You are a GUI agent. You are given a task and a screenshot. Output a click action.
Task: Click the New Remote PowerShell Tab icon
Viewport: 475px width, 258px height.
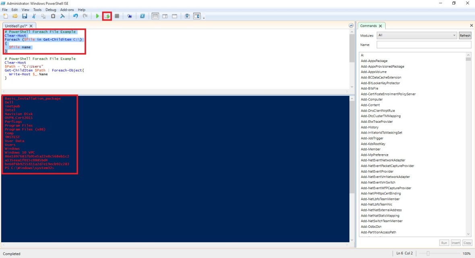130,16
